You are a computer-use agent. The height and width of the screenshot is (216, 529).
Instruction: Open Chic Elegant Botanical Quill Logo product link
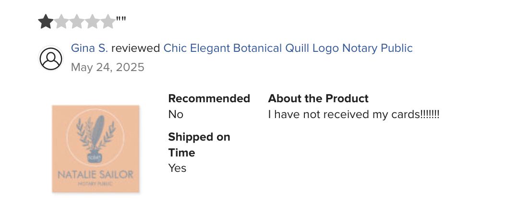[x=288, y=48]
